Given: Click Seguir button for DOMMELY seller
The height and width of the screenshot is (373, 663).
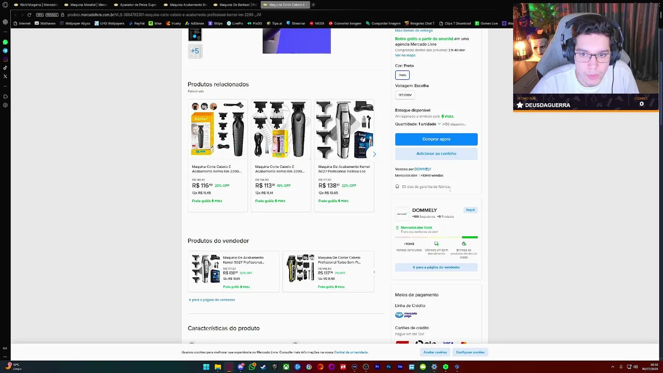Looking at the screenshot, I should [x=470, y=210].
